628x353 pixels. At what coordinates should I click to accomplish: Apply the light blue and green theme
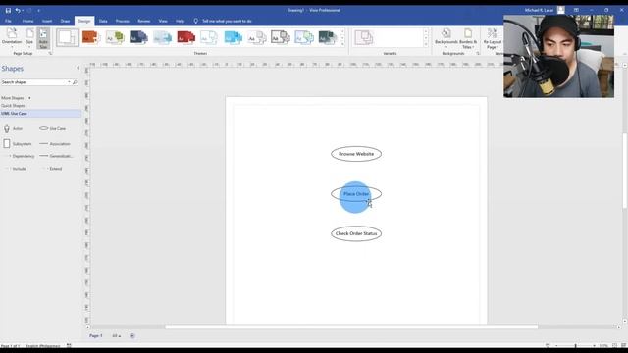tap(304, 38)
